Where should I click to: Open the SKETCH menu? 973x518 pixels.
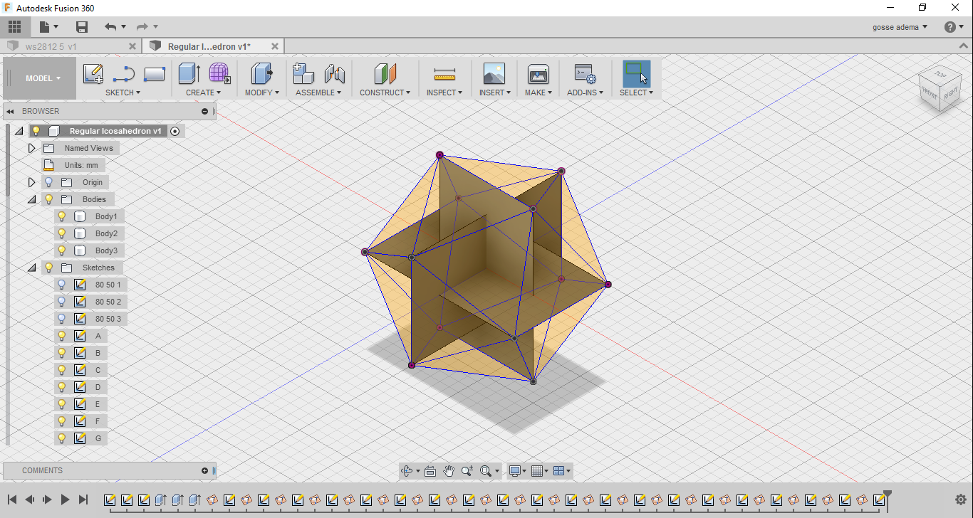coord(123,92)
